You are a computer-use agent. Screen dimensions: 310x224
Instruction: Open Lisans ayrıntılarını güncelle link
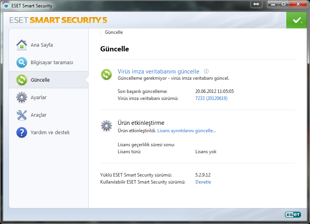tap(186, 131)
